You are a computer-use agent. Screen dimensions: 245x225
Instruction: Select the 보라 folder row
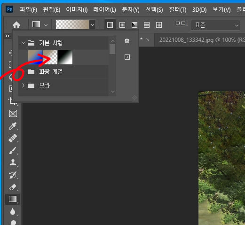pos(63,85)
